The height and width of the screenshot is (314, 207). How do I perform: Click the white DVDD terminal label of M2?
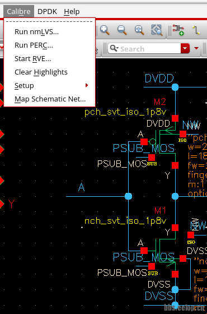[x=158, y=123]
